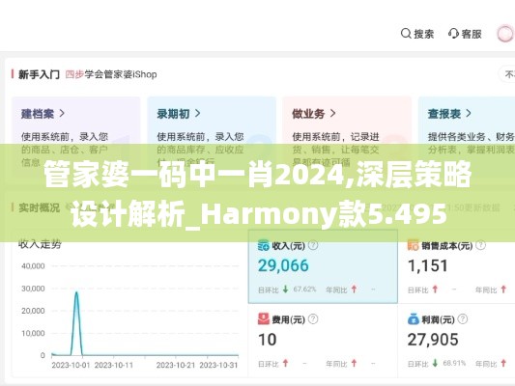This screenshot has height=386, width=515.
Task: Click the search magnifier icon
Action: [406, 34]
